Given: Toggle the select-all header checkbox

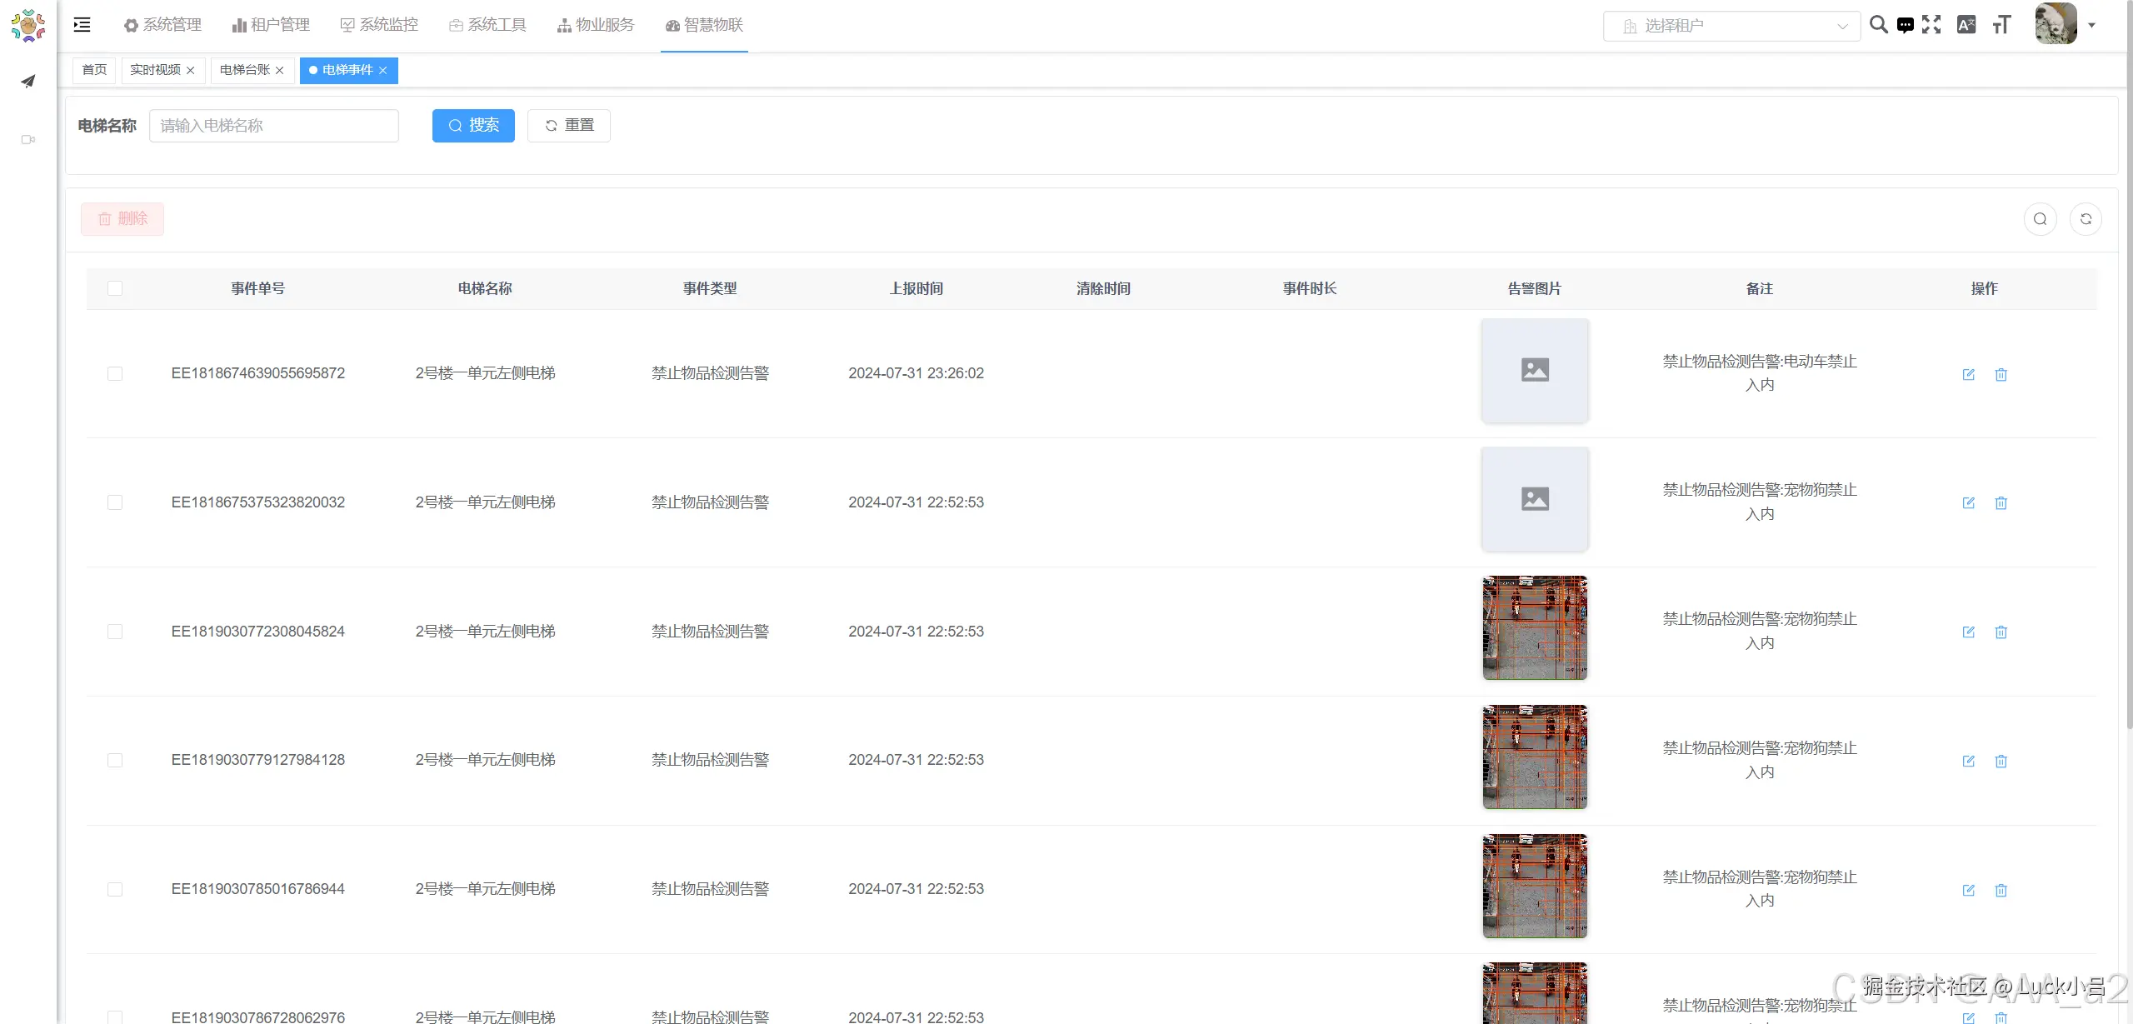Looking at the screenshot, I should [x=115, y=288].
